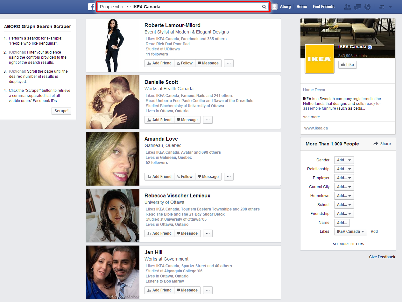Open the School filter dropdown
The width and height of the screenshot is (402, 302).
(x=344, y=205)
